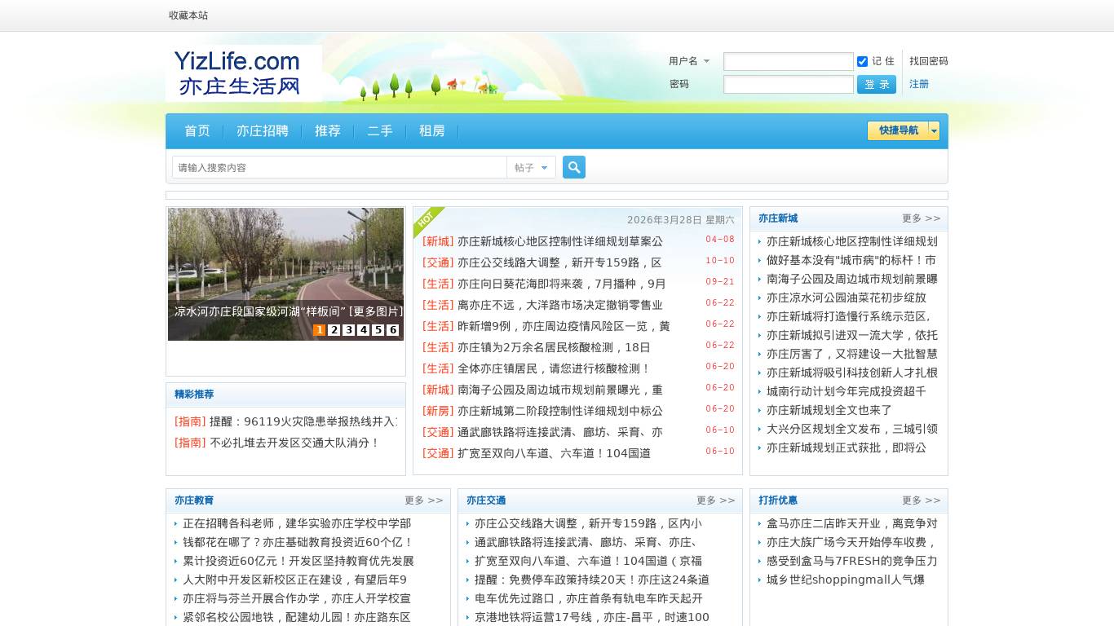Go to the 二手 navigation tab

[x=380, y=131]
